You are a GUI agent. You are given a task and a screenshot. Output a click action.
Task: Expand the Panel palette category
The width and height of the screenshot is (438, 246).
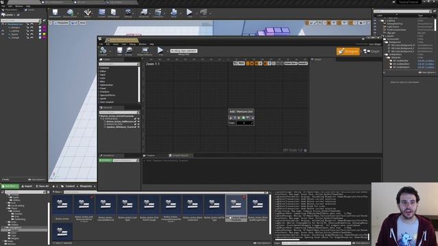(103, 88)
